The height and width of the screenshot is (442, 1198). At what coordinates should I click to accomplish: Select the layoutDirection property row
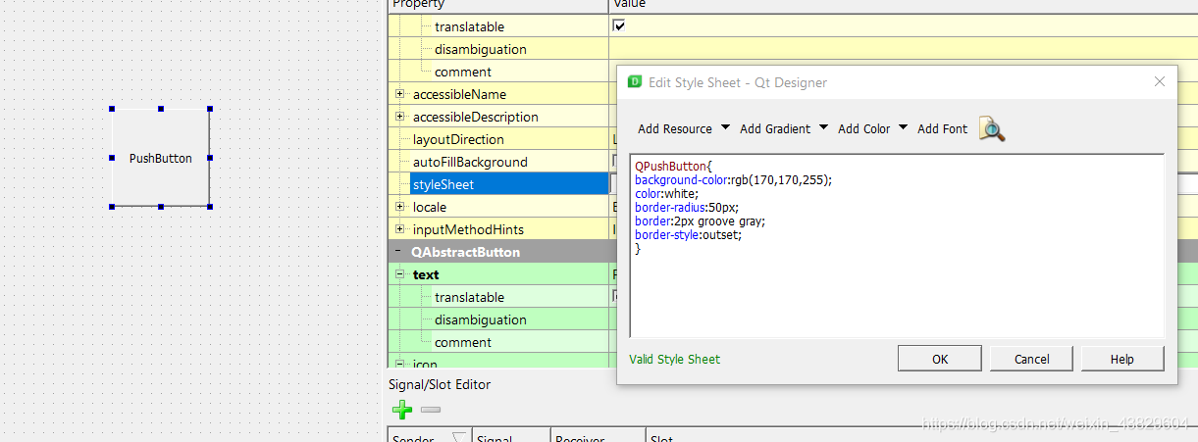(498, 139)
